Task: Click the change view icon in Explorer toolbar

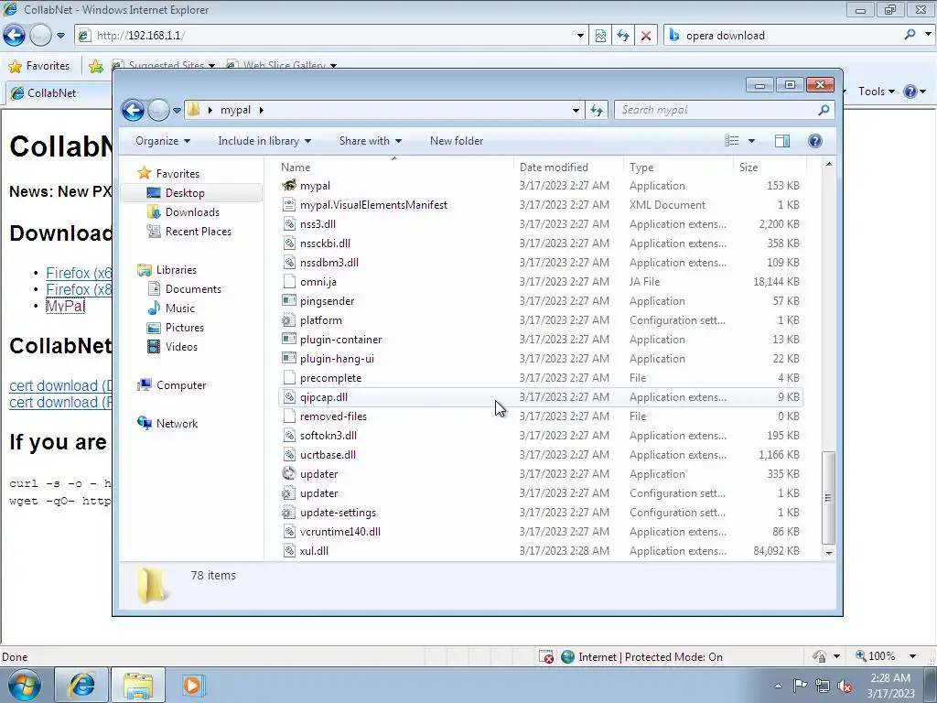Action: tap(731, 140)
